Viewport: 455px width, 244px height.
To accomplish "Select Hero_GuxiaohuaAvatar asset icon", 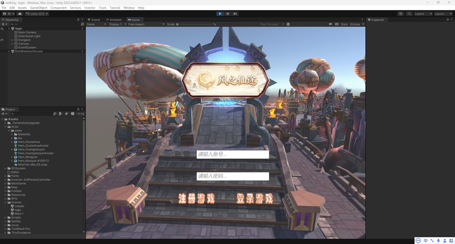I will coord(16,146).
